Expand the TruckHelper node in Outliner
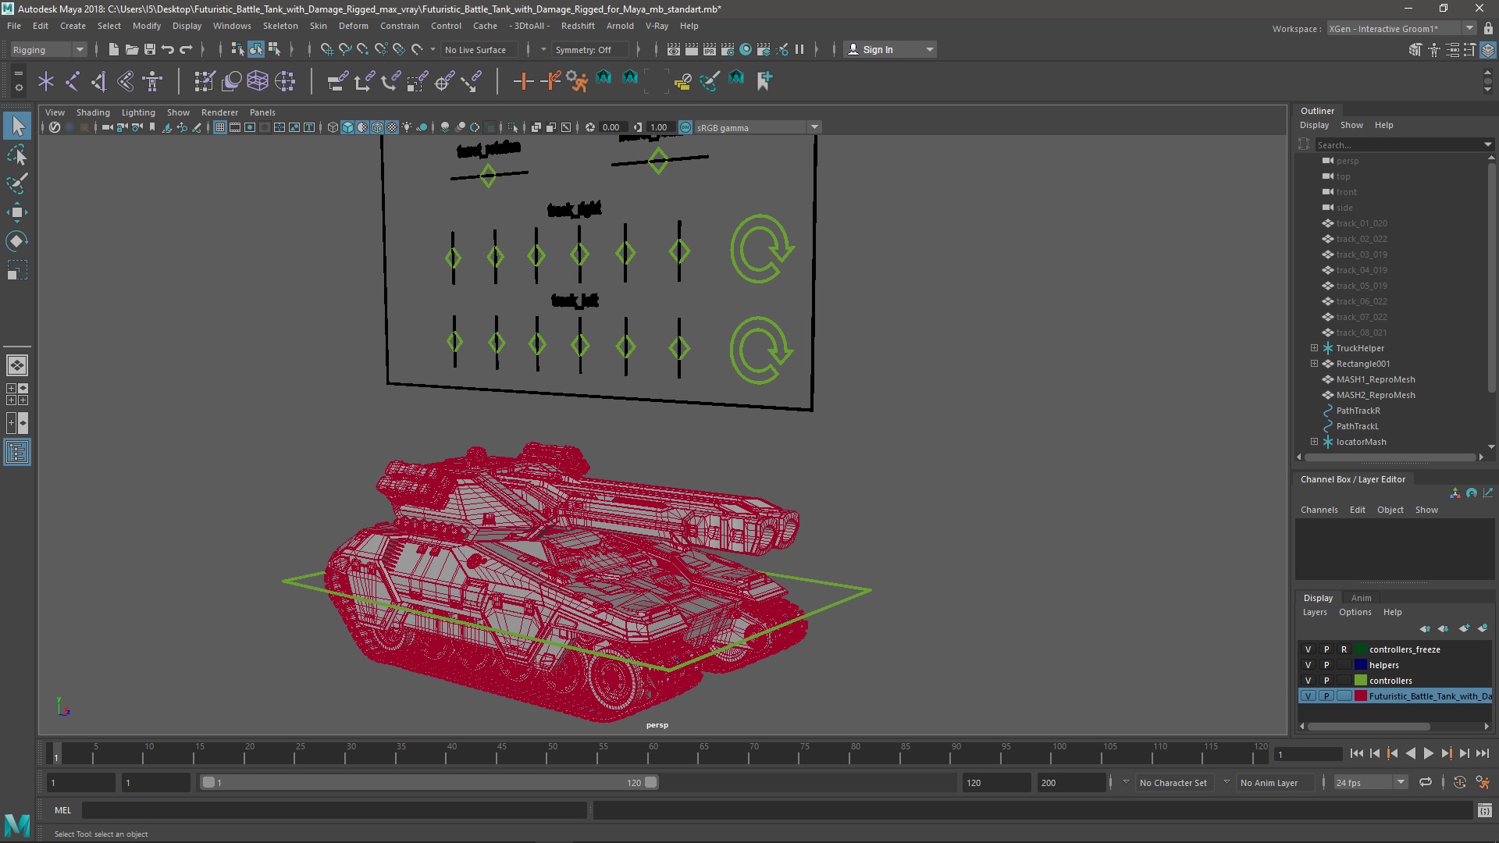Viewport: 1499px width, 843px height. pos(1314,348)
